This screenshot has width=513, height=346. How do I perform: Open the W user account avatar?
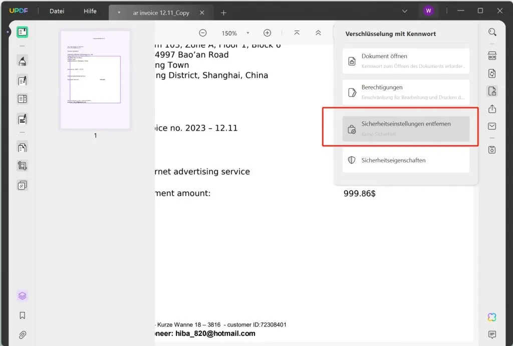(x=428, y=11)
